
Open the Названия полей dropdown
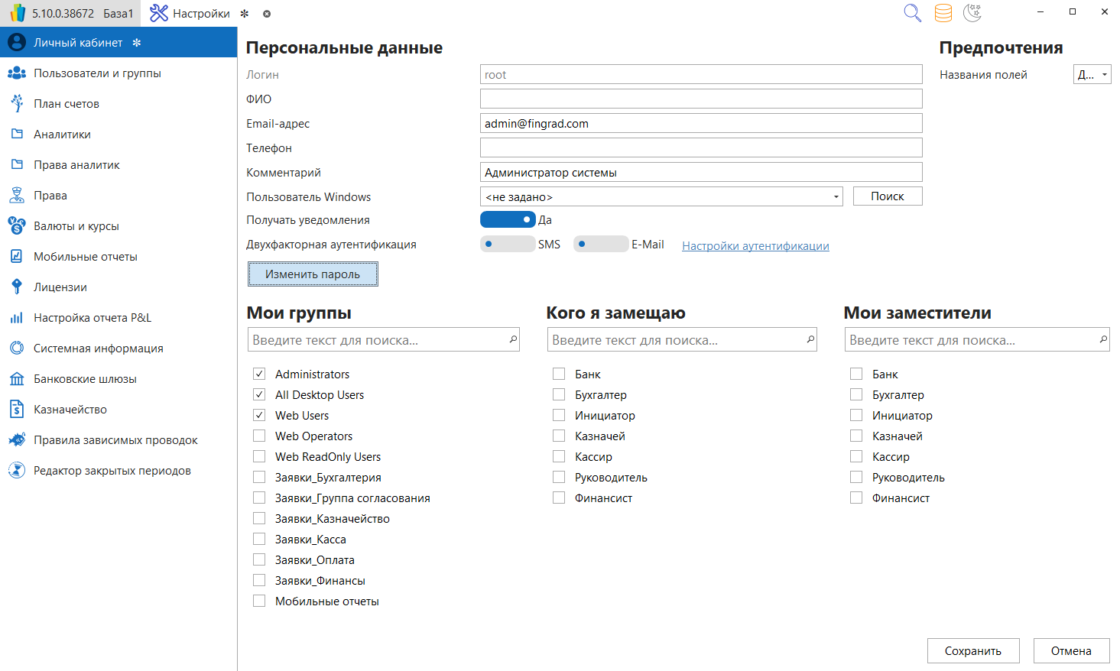[1092, 75]
